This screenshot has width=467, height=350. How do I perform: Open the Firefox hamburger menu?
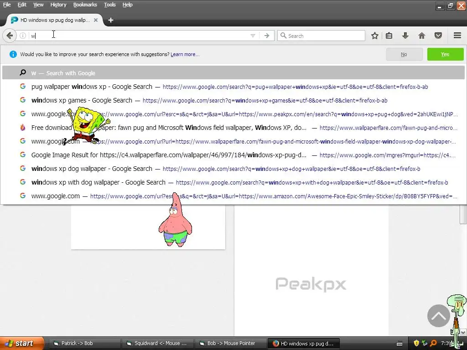click(457, 36)
